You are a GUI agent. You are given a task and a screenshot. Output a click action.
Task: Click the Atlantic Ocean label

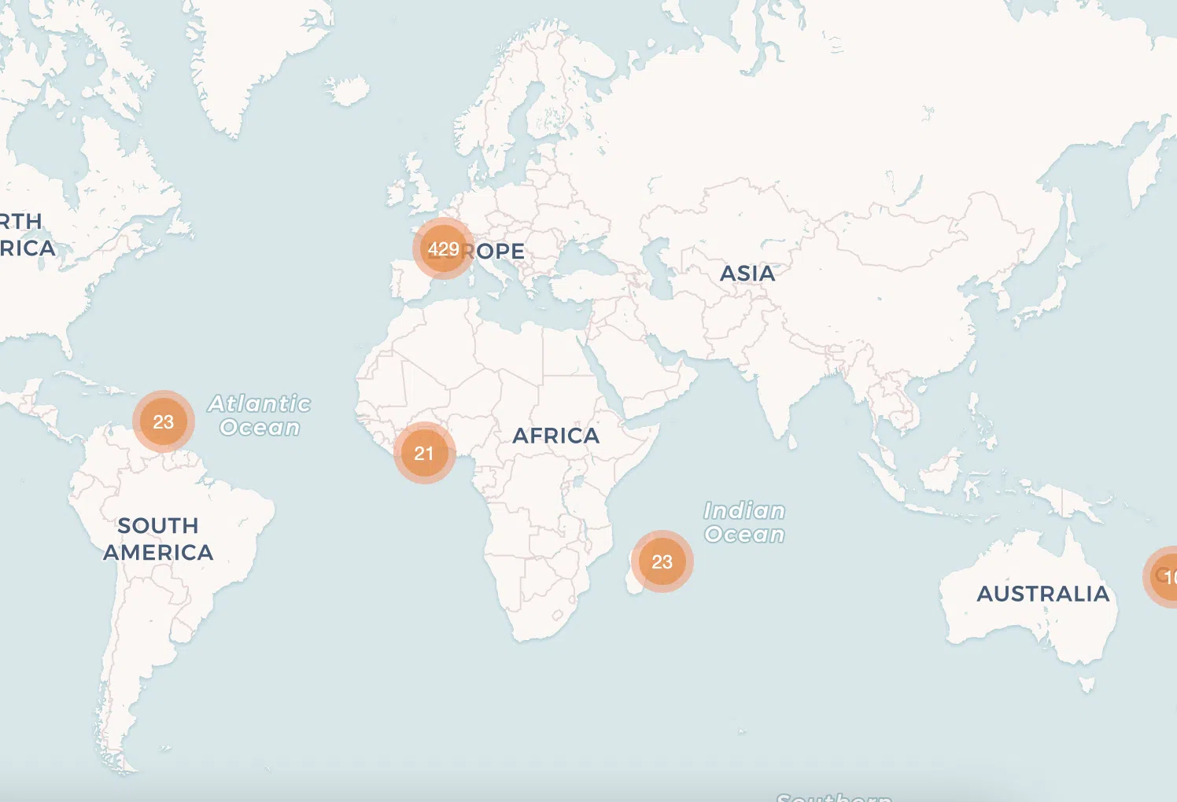(x=260, y=415)
